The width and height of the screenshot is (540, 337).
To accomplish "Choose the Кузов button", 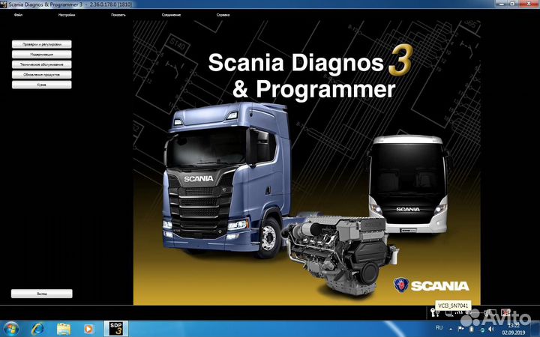I will point(42,85).
